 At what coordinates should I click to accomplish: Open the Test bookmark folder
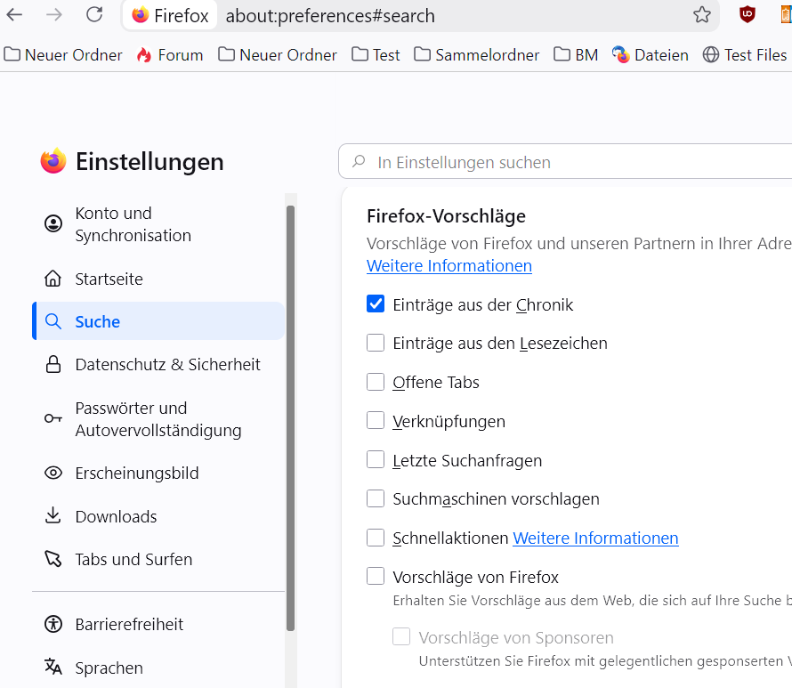376,54
